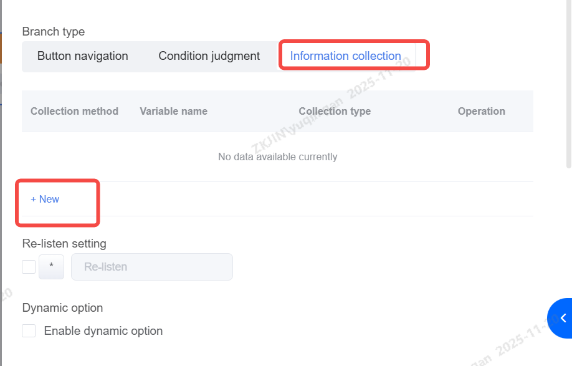The width and height of the screenshot is (572, 366).
Task: Click the Collection method column header
Action: click(x=74, y=112)
